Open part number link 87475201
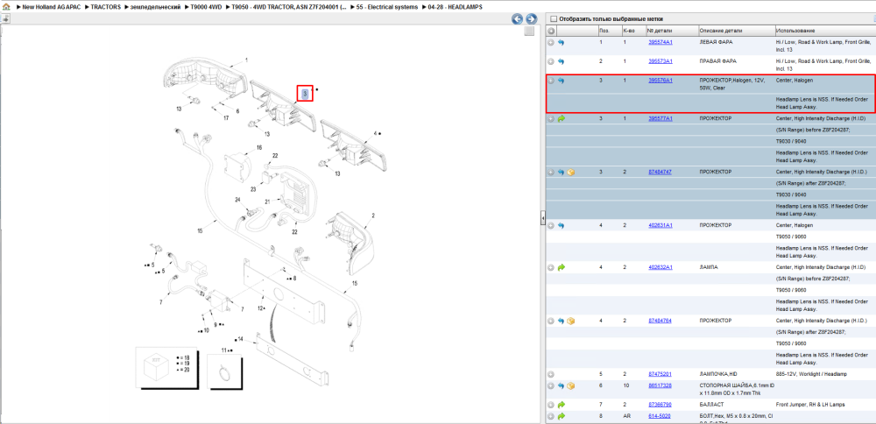876x424 pixels. click(x=660, y=374)
